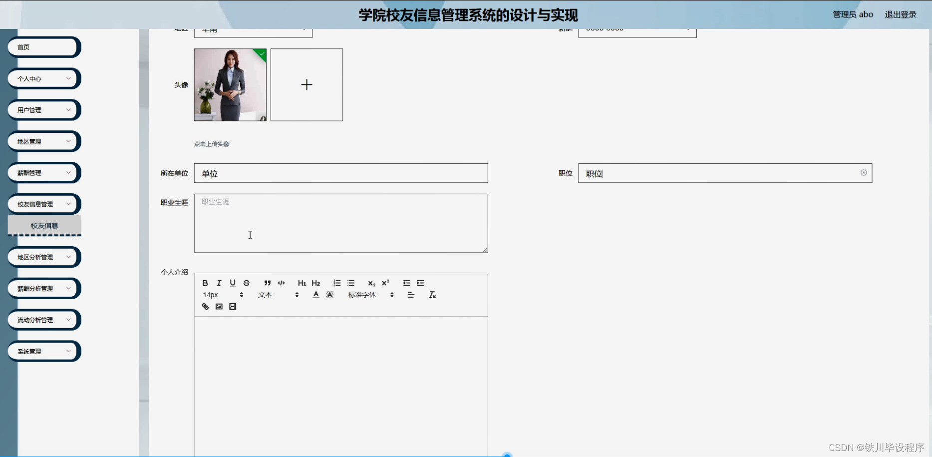Apply Heading 1 style
This screenshot has width=932, height=457.
(x=302, y=283)
